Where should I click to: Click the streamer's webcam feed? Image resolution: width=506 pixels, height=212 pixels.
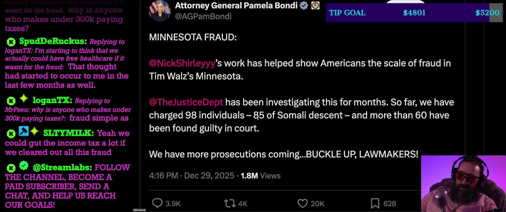pos(463,184)
